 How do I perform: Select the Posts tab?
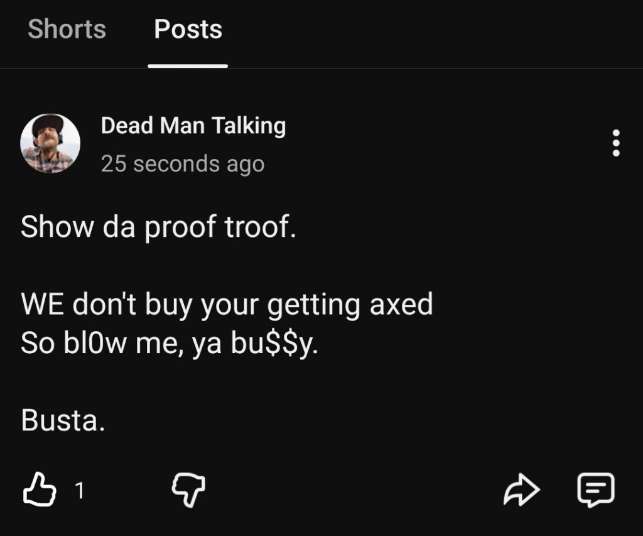tap(188, 30)
